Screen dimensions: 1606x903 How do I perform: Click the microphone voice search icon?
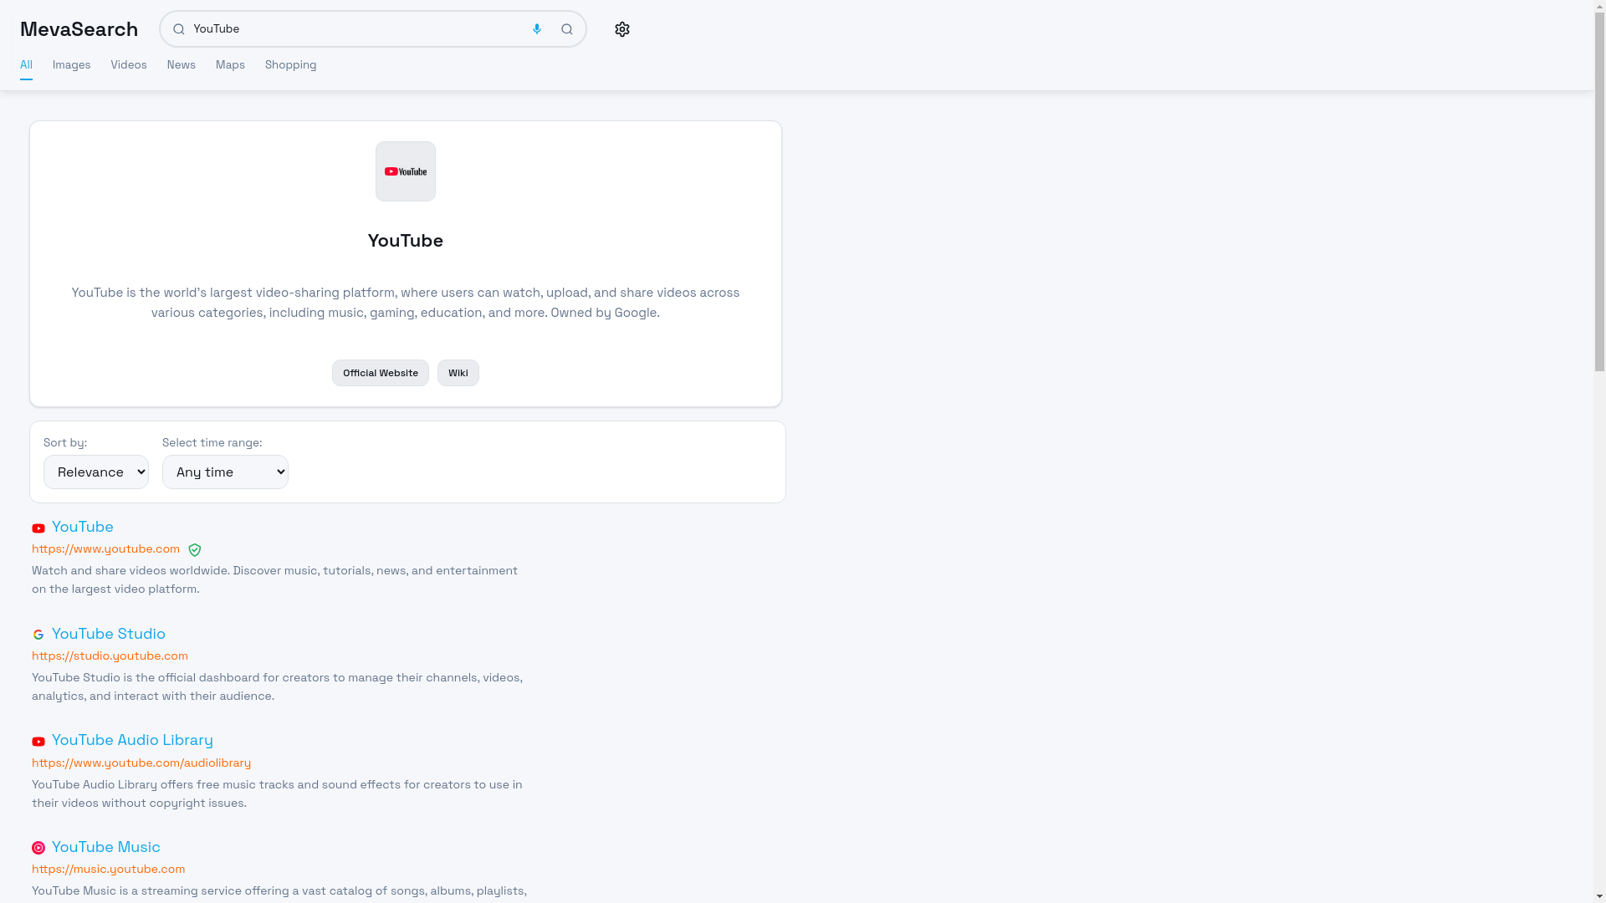coord(537,29)
